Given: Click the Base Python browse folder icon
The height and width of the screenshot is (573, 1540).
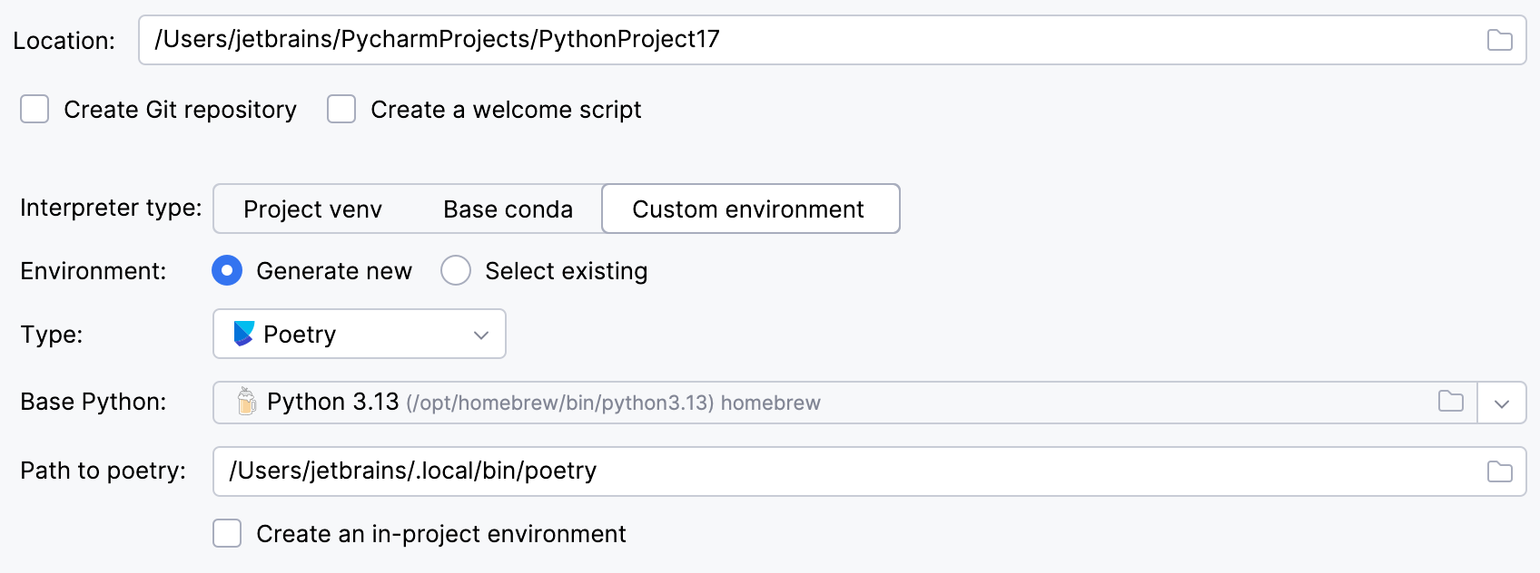Looking at the screenshot, I should coord(1450,402).
